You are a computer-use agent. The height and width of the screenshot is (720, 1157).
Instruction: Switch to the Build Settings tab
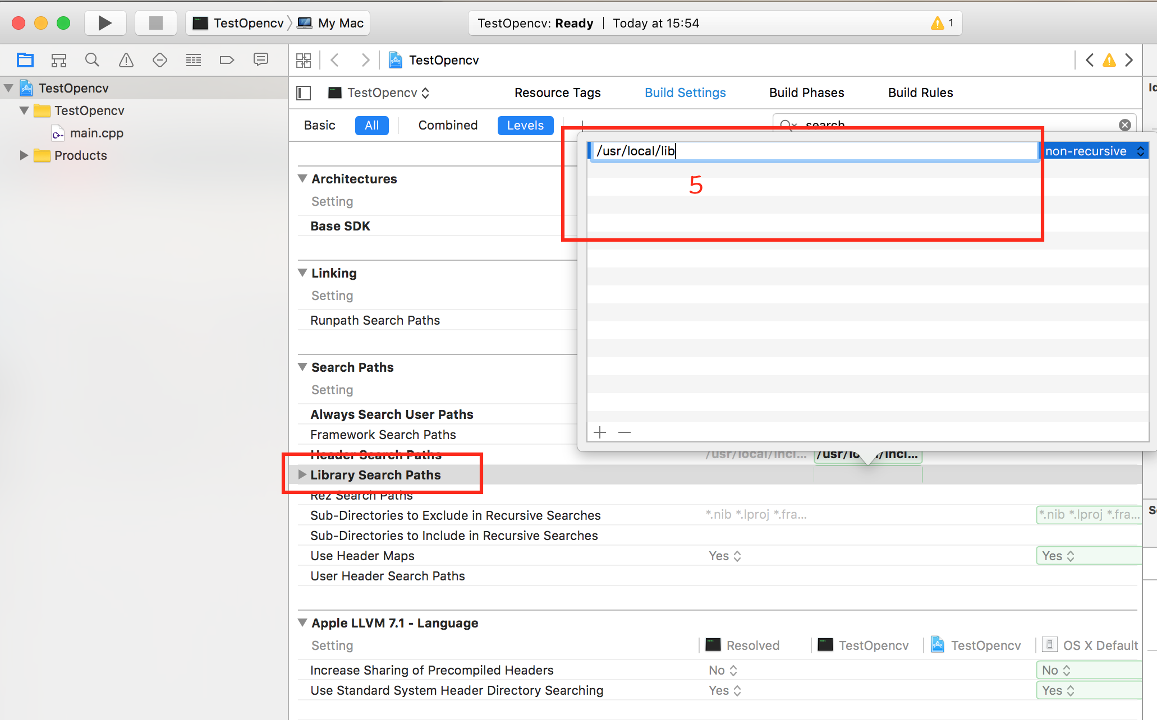pyautogui.click(x=685, y=93)
